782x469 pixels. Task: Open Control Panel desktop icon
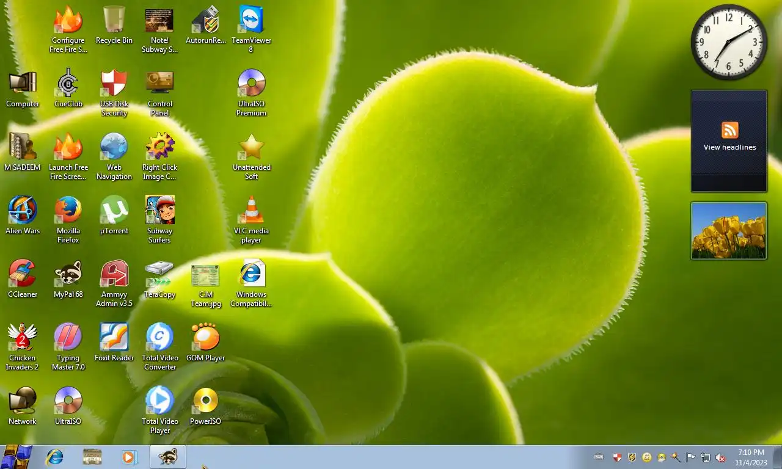pyautogui.click(x=159, y=93)
